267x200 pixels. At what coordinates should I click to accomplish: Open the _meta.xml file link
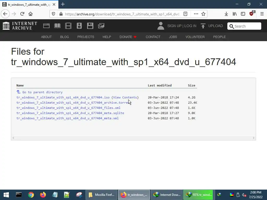tap(68, 118)
